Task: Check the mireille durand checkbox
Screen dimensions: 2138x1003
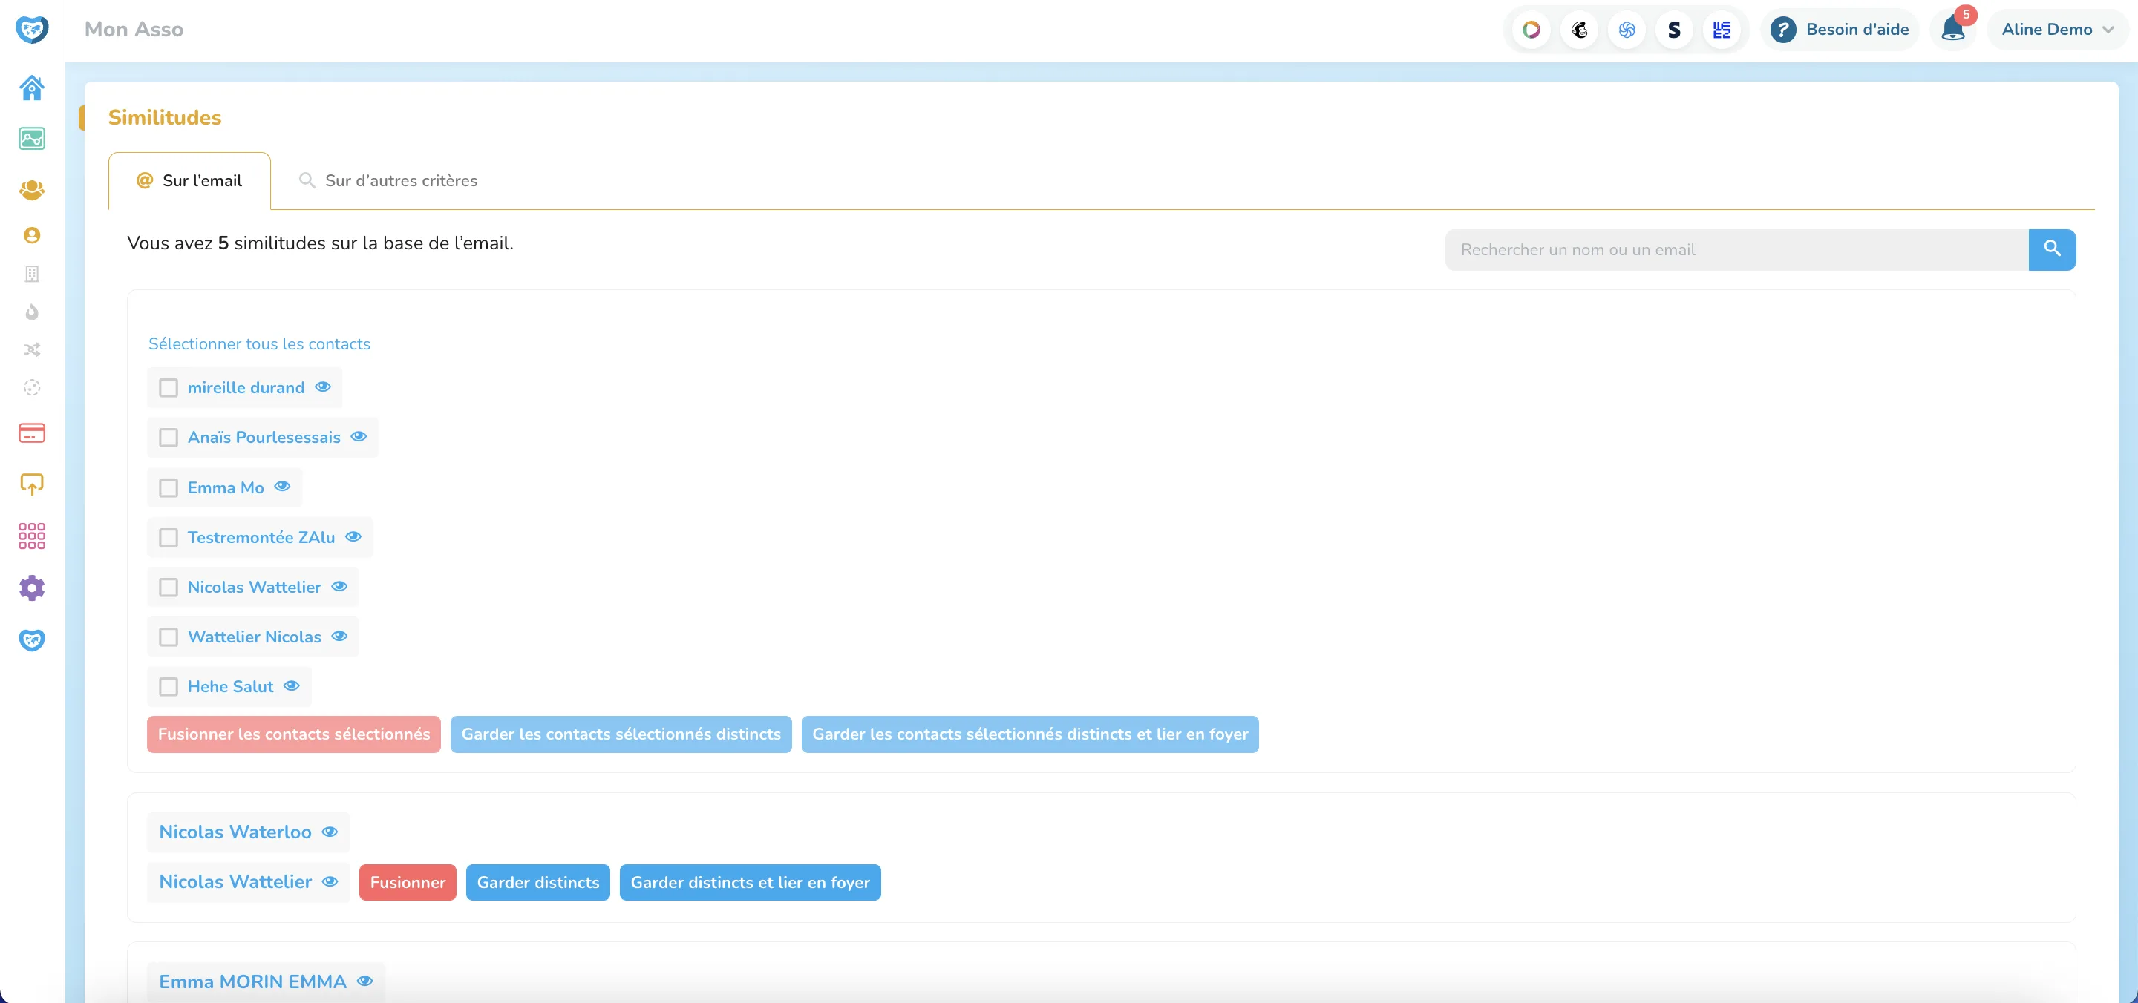Action: coord(169,387)
